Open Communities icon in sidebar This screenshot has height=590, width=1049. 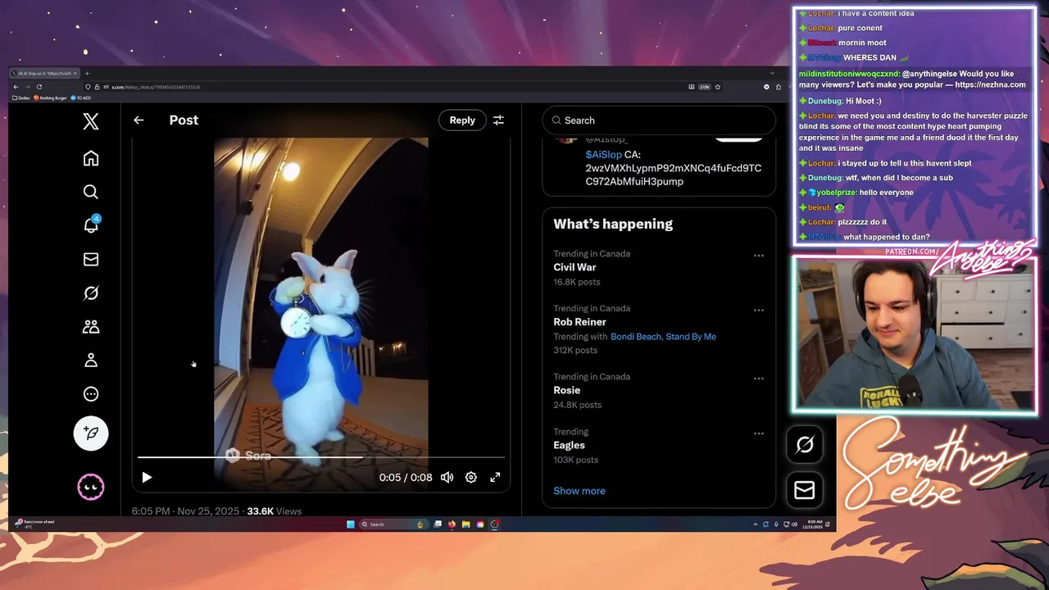(x=91, y=326)
